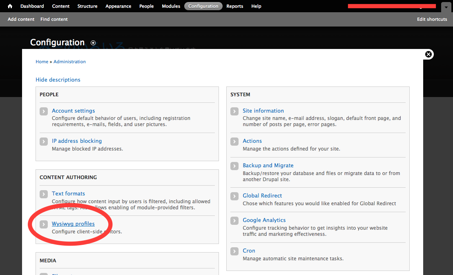Close the Configuration overlay
The width and height of the screenshot is (453, 275).
tap(428, 54)
